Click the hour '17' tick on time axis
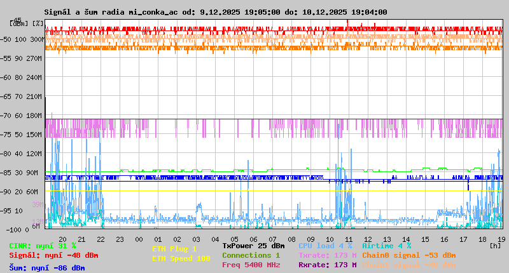Screen dimensions: 509x273 463,239
